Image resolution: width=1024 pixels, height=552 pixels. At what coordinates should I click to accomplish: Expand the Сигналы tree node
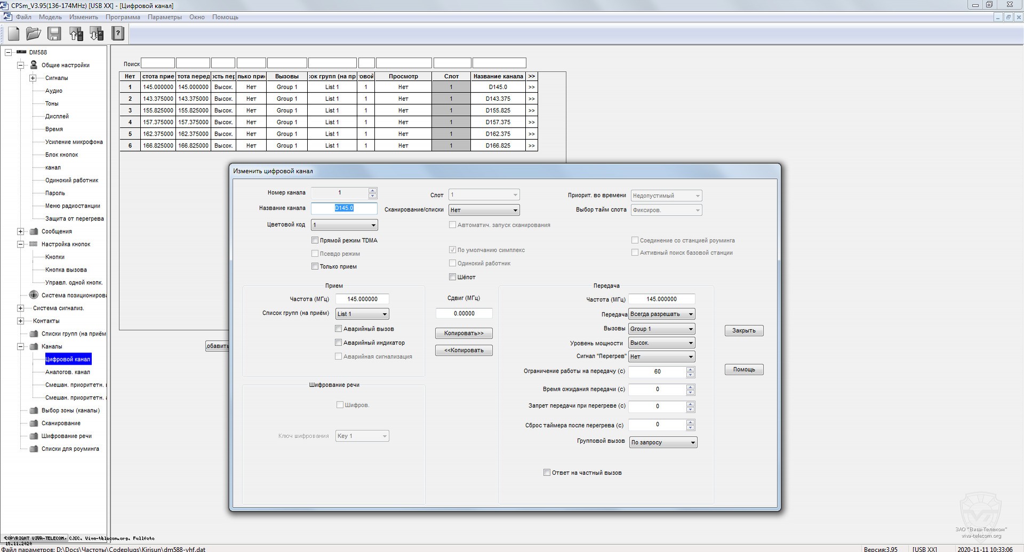click(33, 78)
